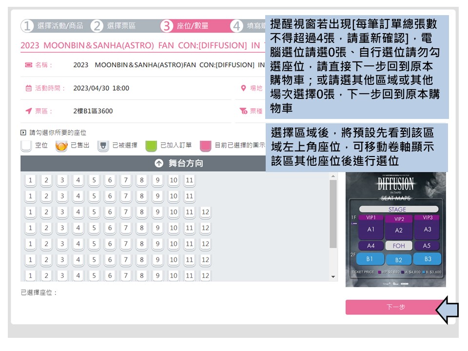Click the location pin icon next to 場地
Image resolution: width=468 pixels, height=351 pixels.
(x=244, y=88)
